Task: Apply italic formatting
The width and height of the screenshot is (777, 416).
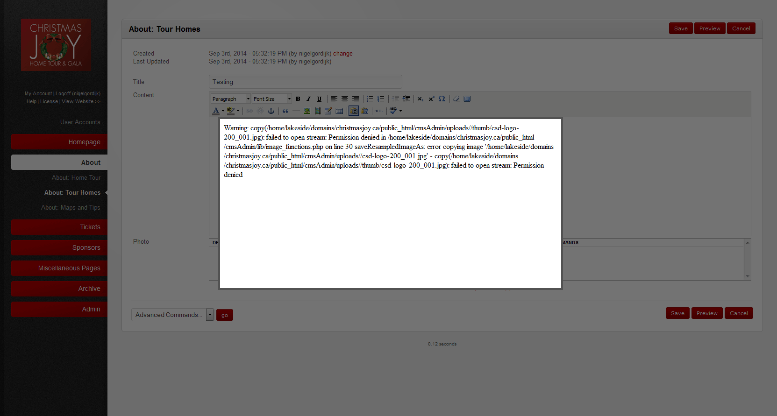Action: (308, 99)
